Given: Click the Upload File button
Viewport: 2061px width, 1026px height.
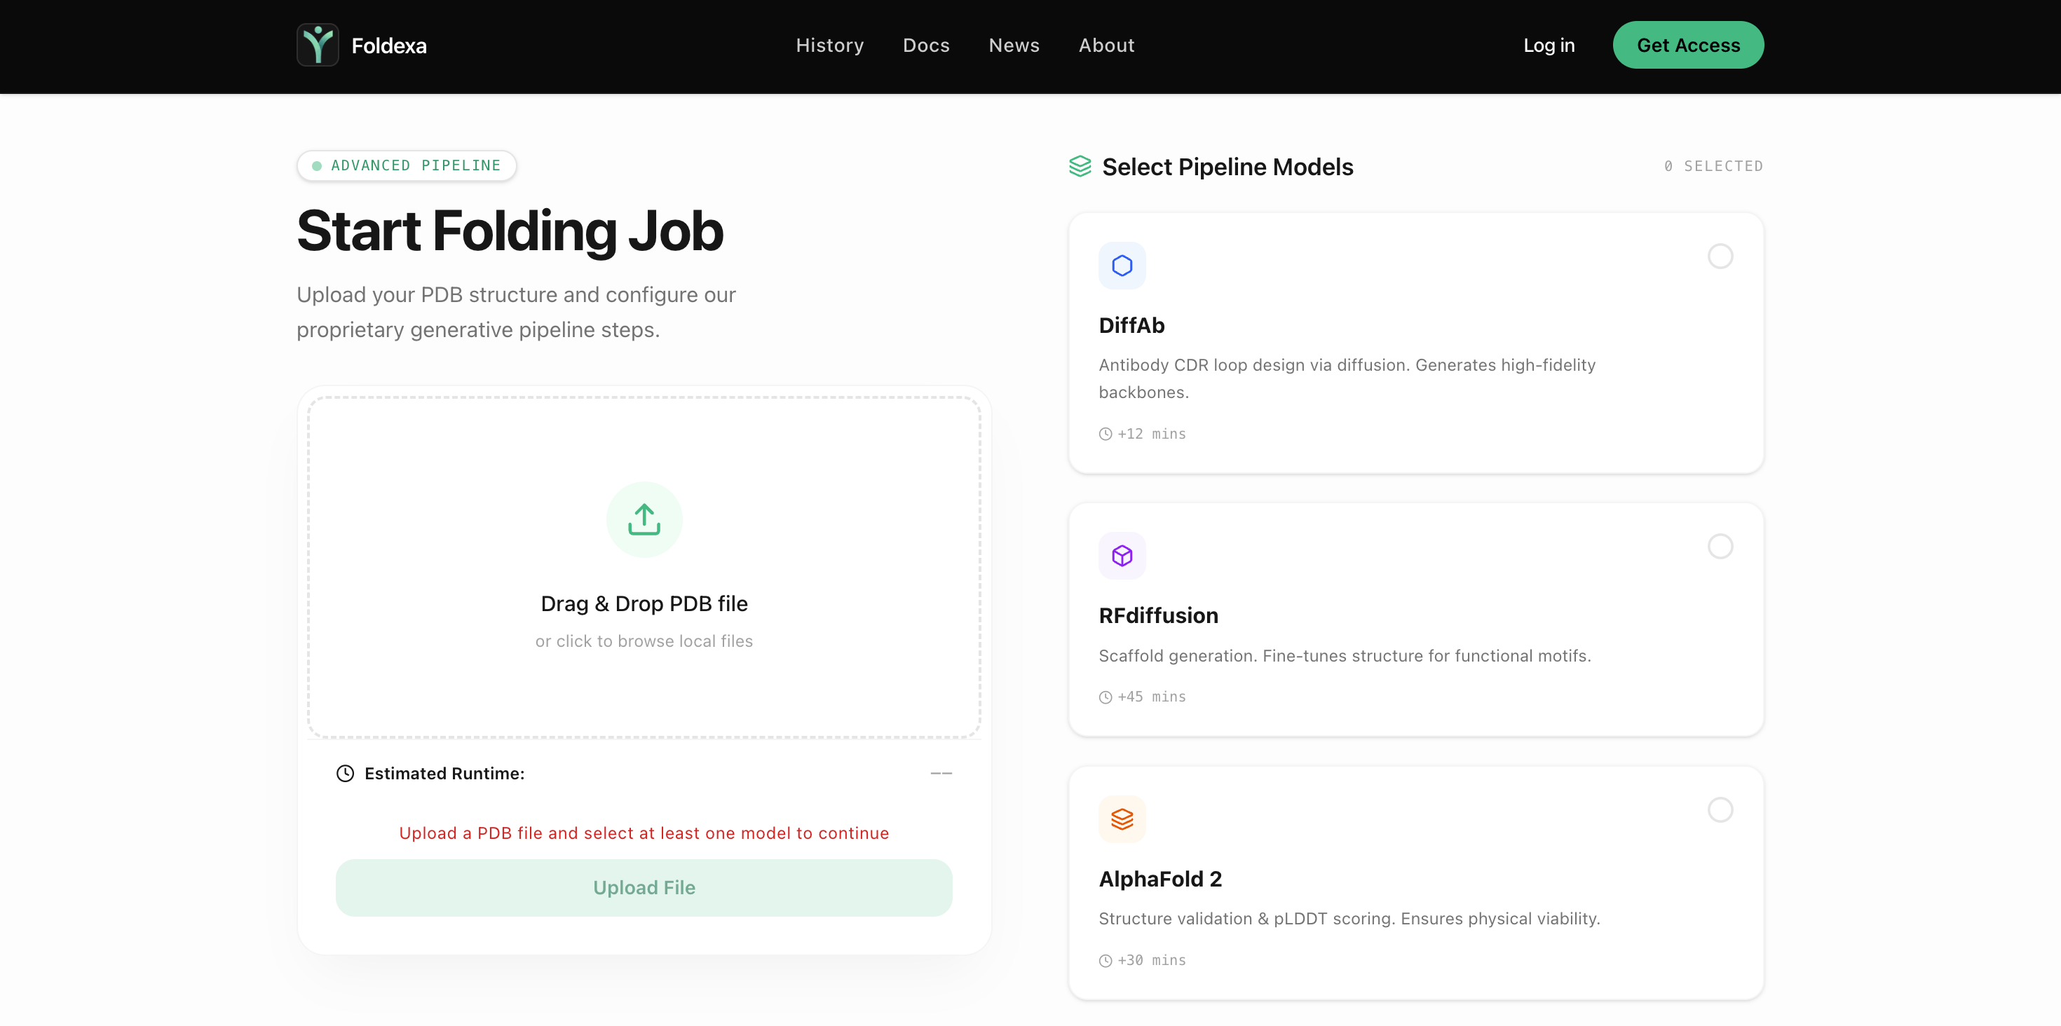Looking at the screenshot, I should pyautogui.click(x=644, y=888).
